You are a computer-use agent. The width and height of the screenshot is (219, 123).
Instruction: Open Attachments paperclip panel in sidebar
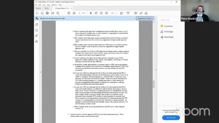(x=37, y=36)
